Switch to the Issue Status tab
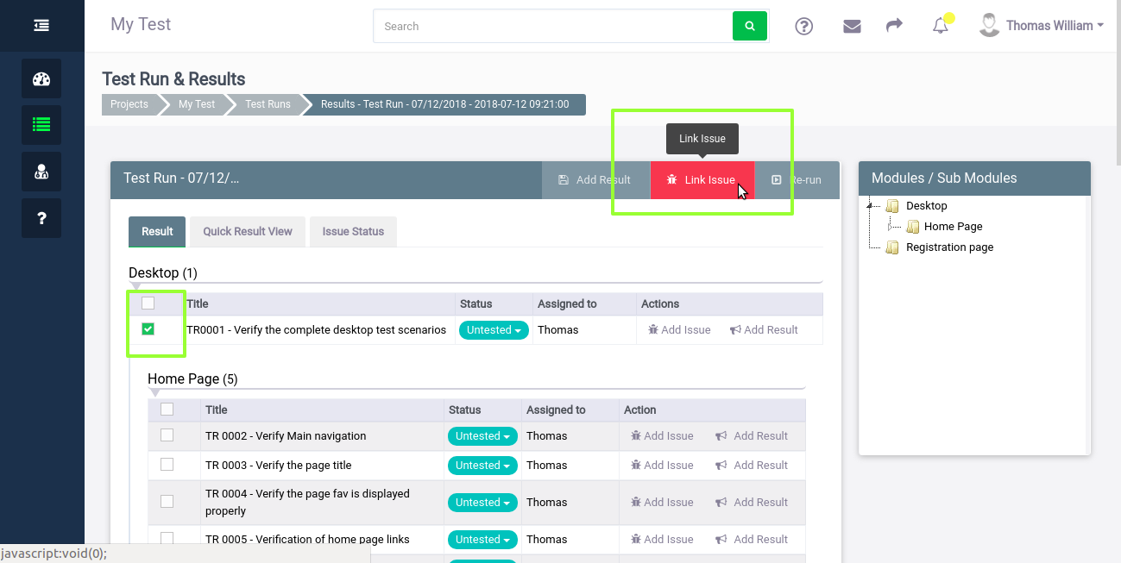 pos(353,231)
